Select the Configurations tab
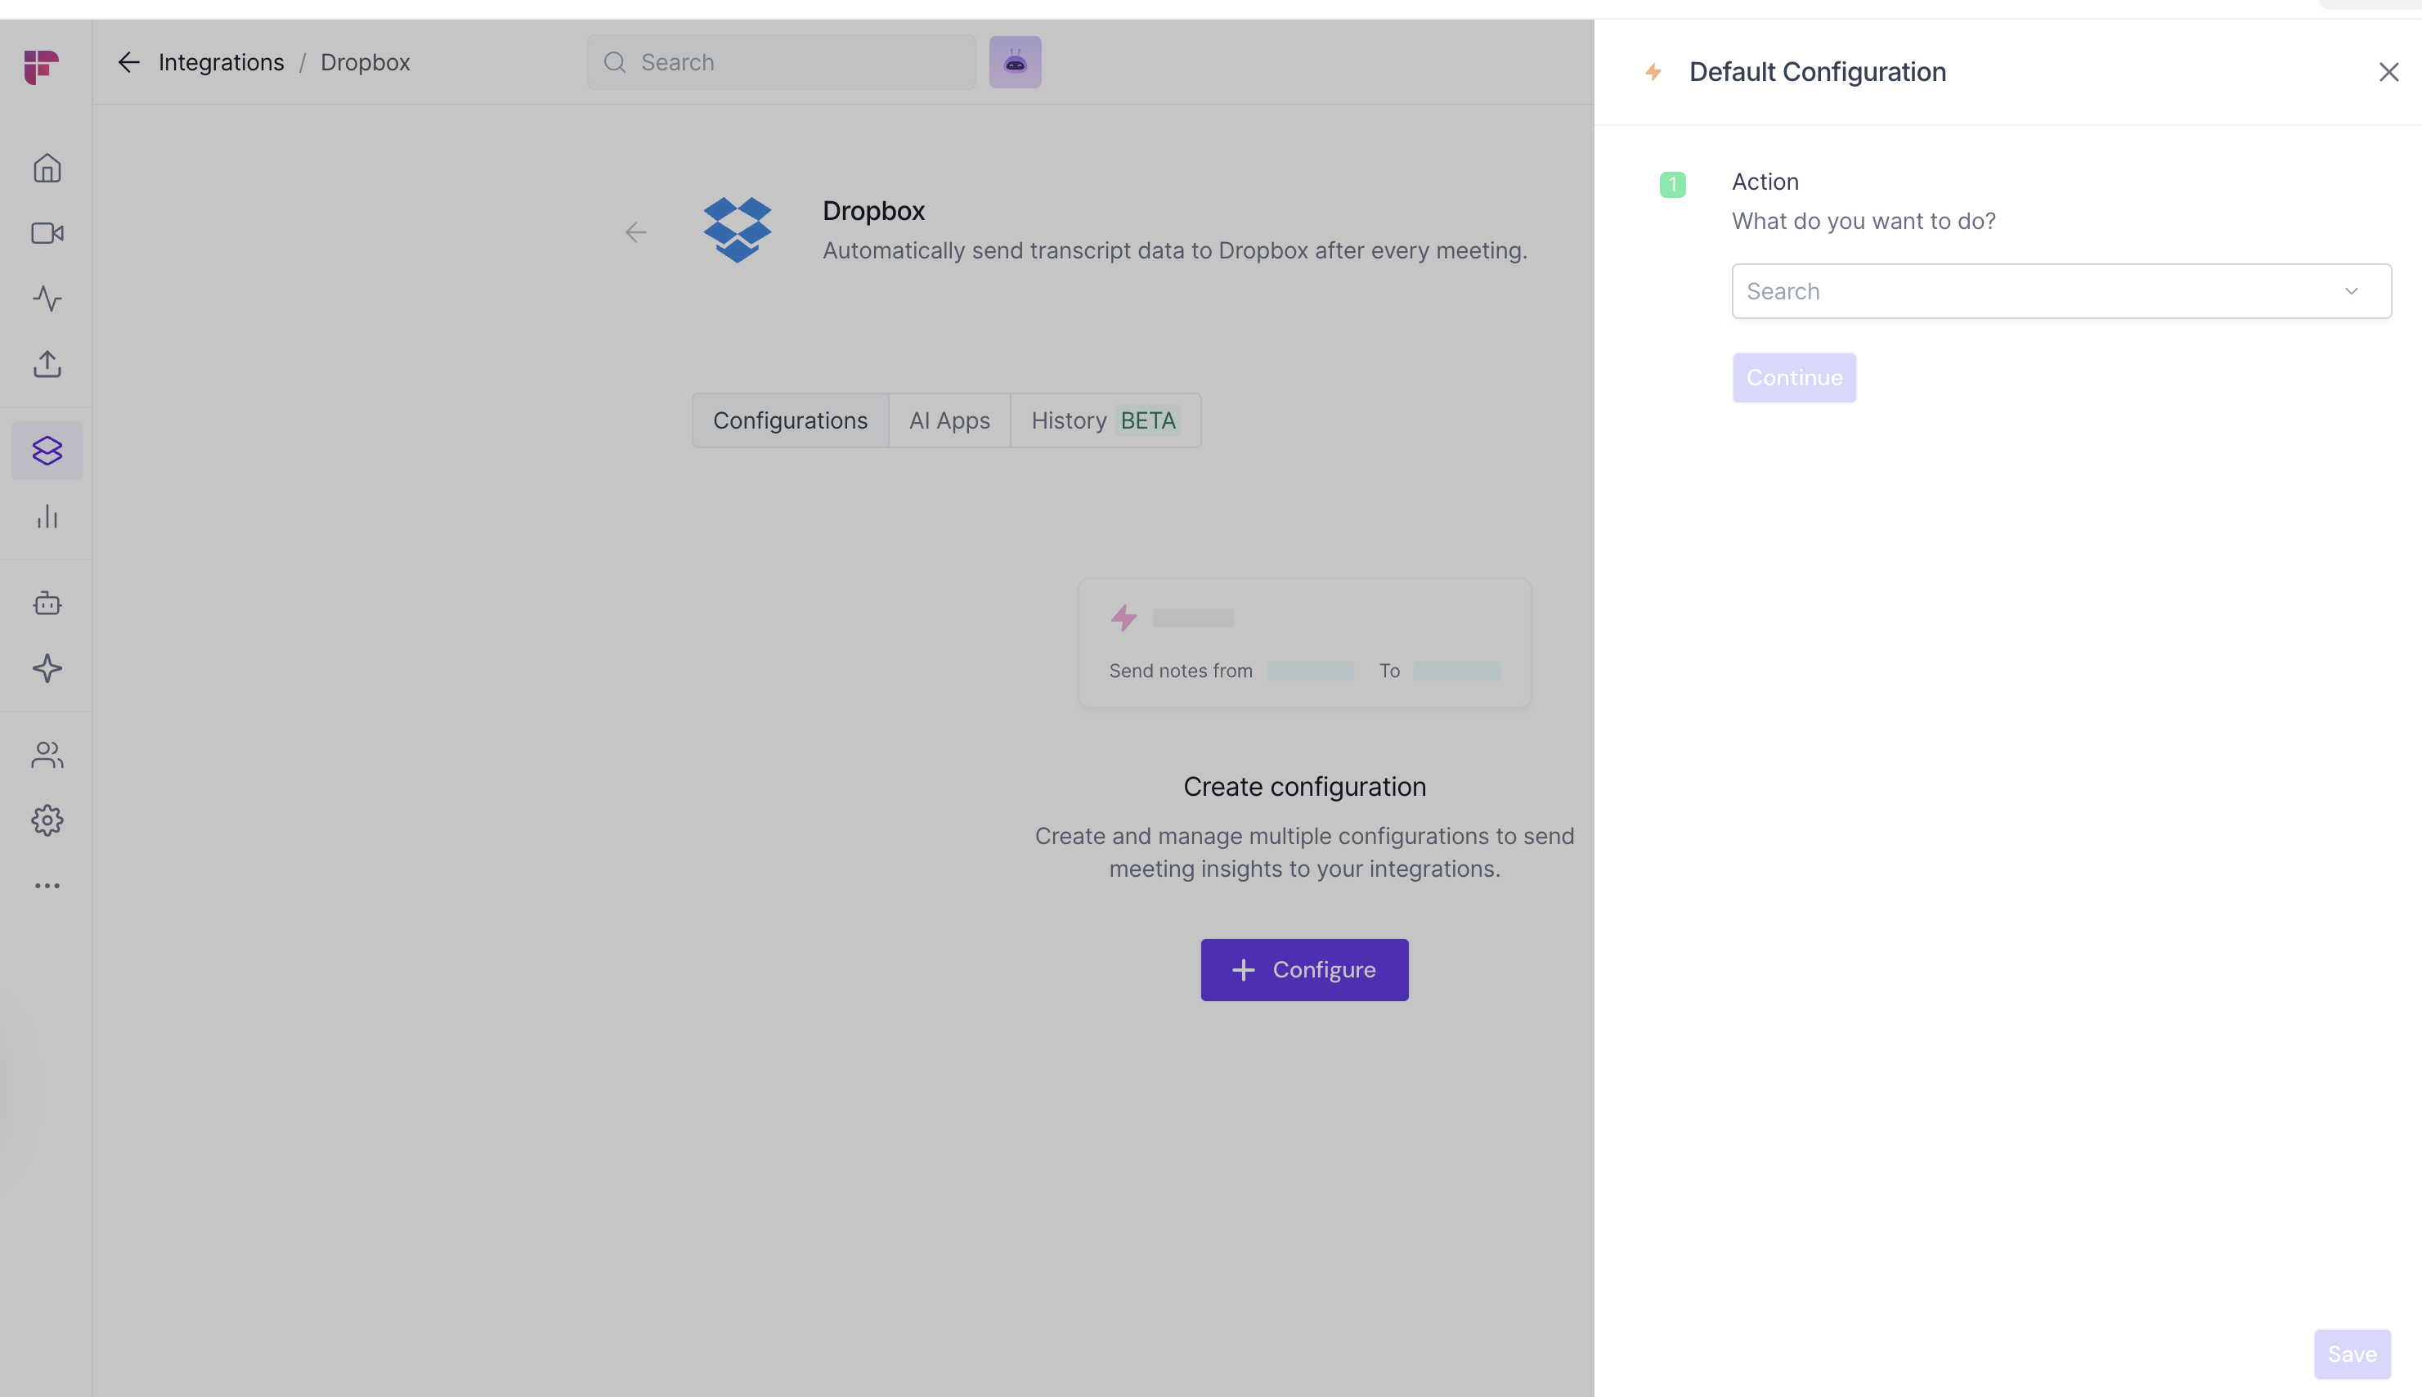 [x=789, y=420]
